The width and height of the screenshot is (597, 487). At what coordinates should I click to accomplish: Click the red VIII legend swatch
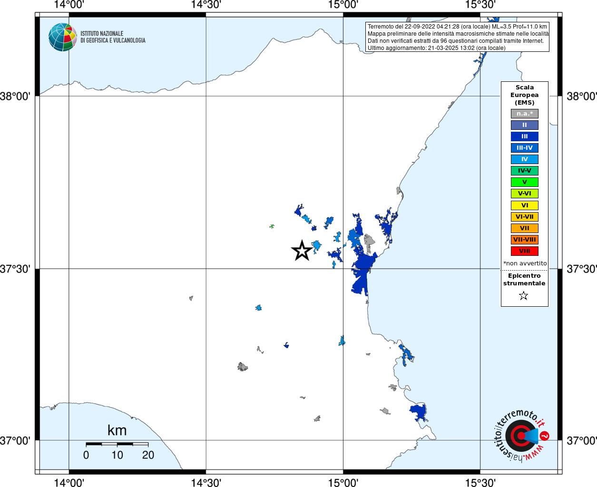coord(525,251)
